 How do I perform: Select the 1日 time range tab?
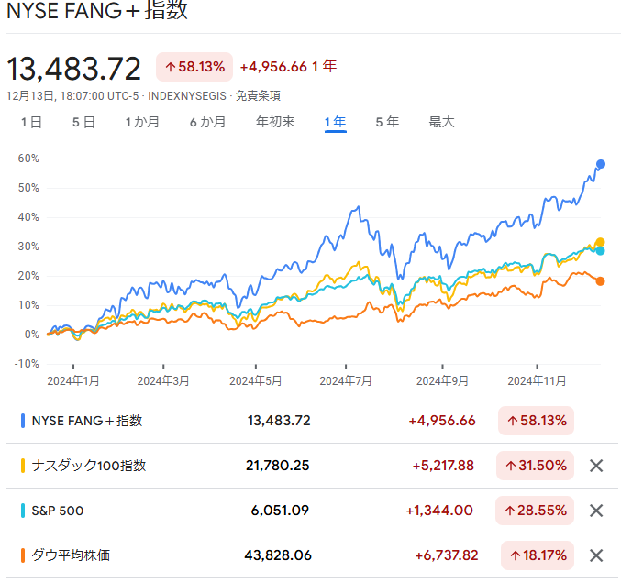(31, 122)
